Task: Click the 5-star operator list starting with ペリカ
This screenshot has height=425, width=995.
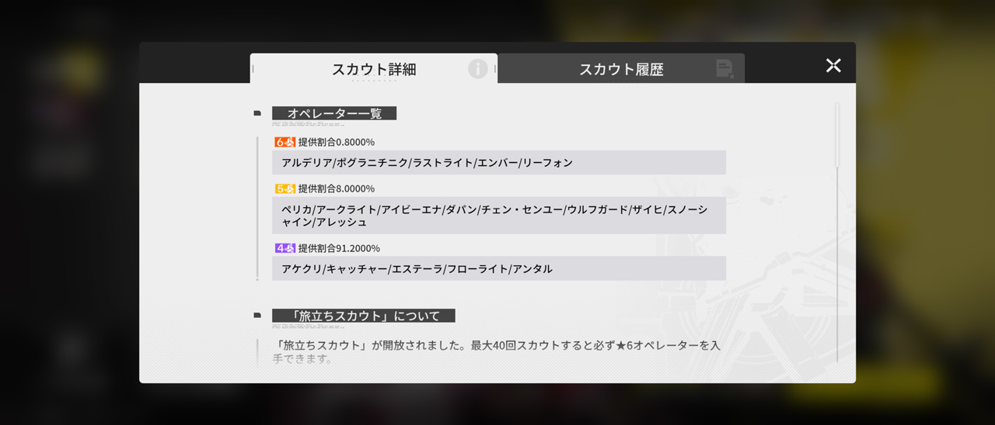Action: tap(498, 216)
